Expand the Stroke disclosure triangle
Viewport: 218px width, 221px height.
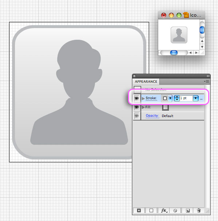(143, 98)
